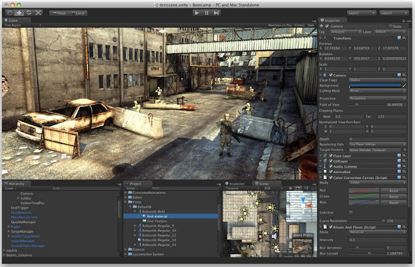Select the Hierarchy tab

tap(15, 183)
